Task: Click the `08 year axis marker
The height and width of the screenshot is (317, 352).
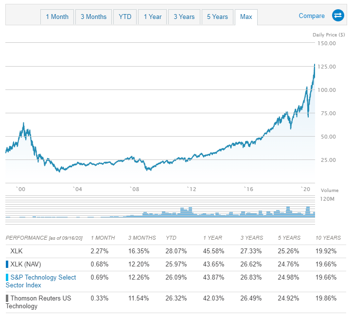Action: (x=135, y=189)
